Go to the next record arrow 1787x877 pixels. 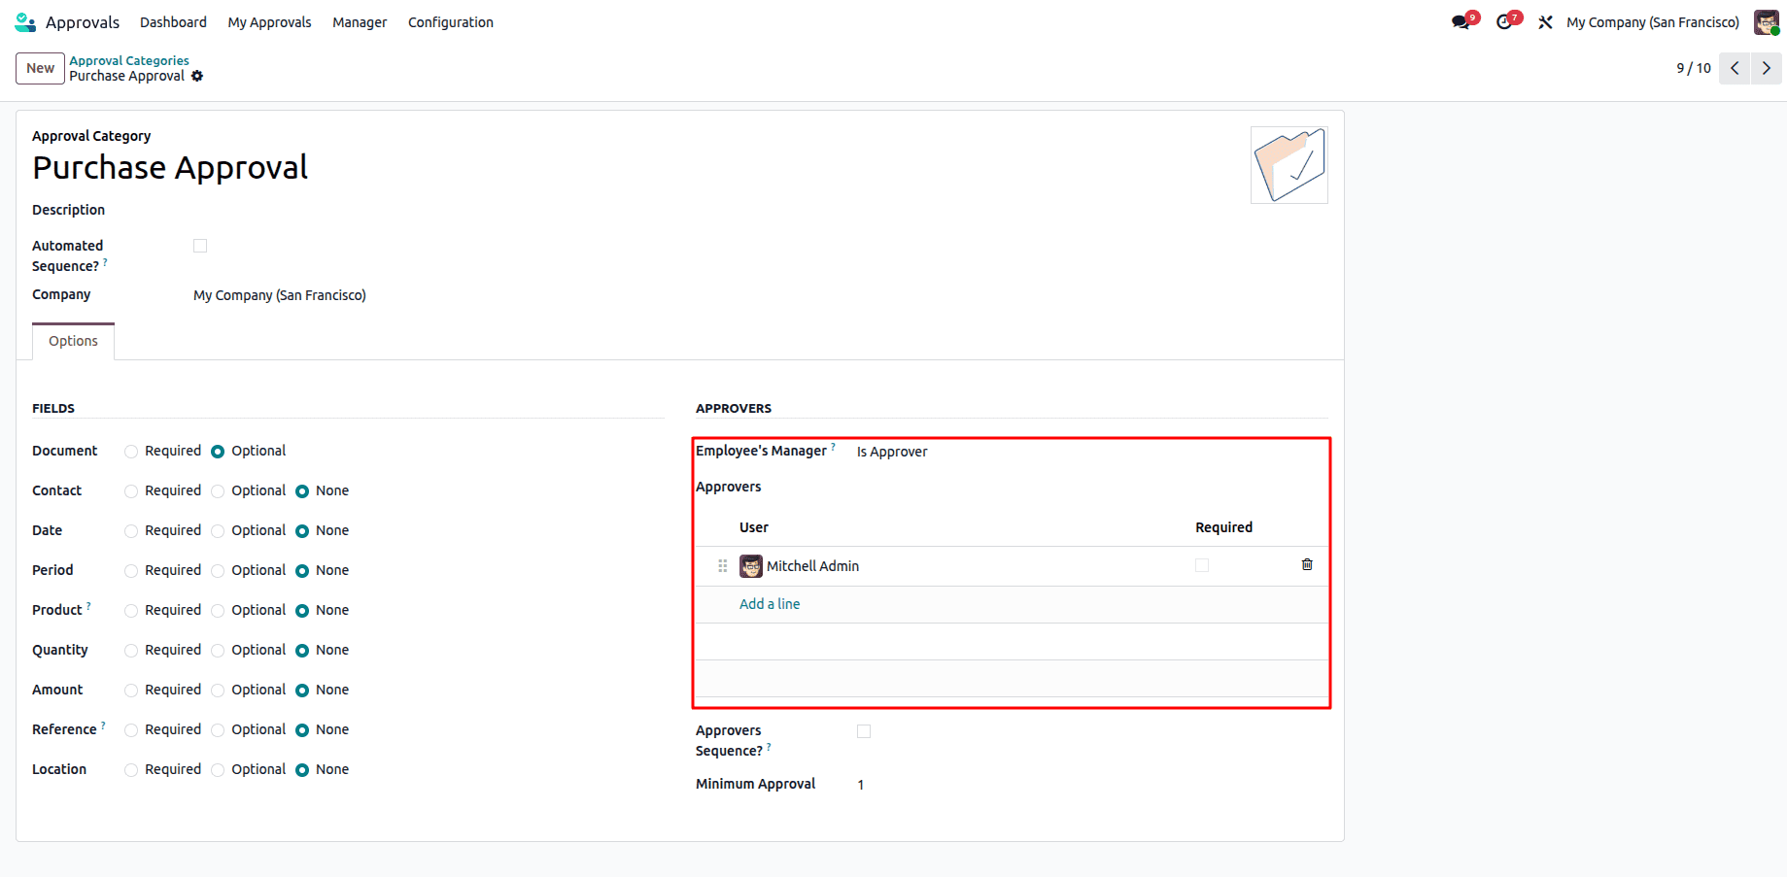pyautogui.click(x=1767, y=68)
